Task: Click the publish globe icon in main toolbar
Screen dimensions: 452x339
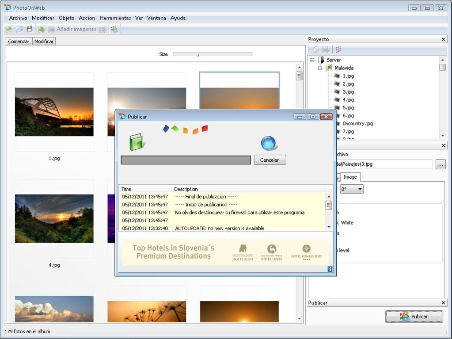Action: click(114, 29)
